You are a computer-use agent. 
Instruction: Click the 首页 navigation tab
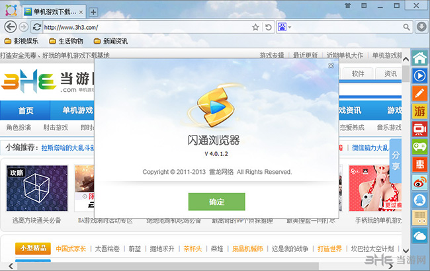click(x=25, y=110)
